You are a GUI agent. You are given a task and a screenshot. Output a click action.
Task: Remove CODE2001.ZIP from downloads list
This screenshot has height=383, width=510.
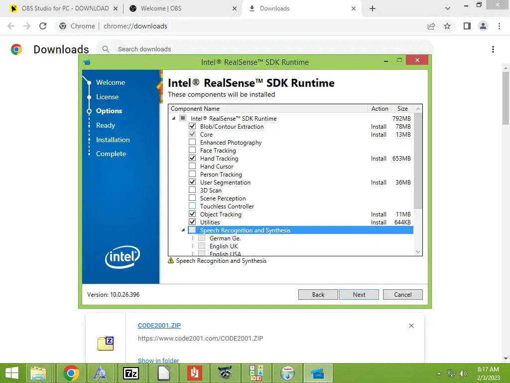click(x=411, y=326)
